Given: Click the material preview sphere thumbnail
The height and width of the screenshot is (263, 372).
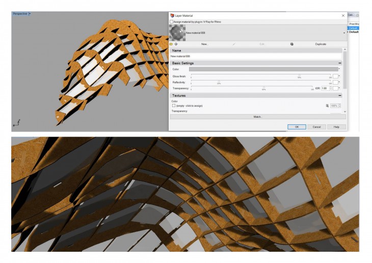Looking at the screenshot, I should tap(177, 33).
